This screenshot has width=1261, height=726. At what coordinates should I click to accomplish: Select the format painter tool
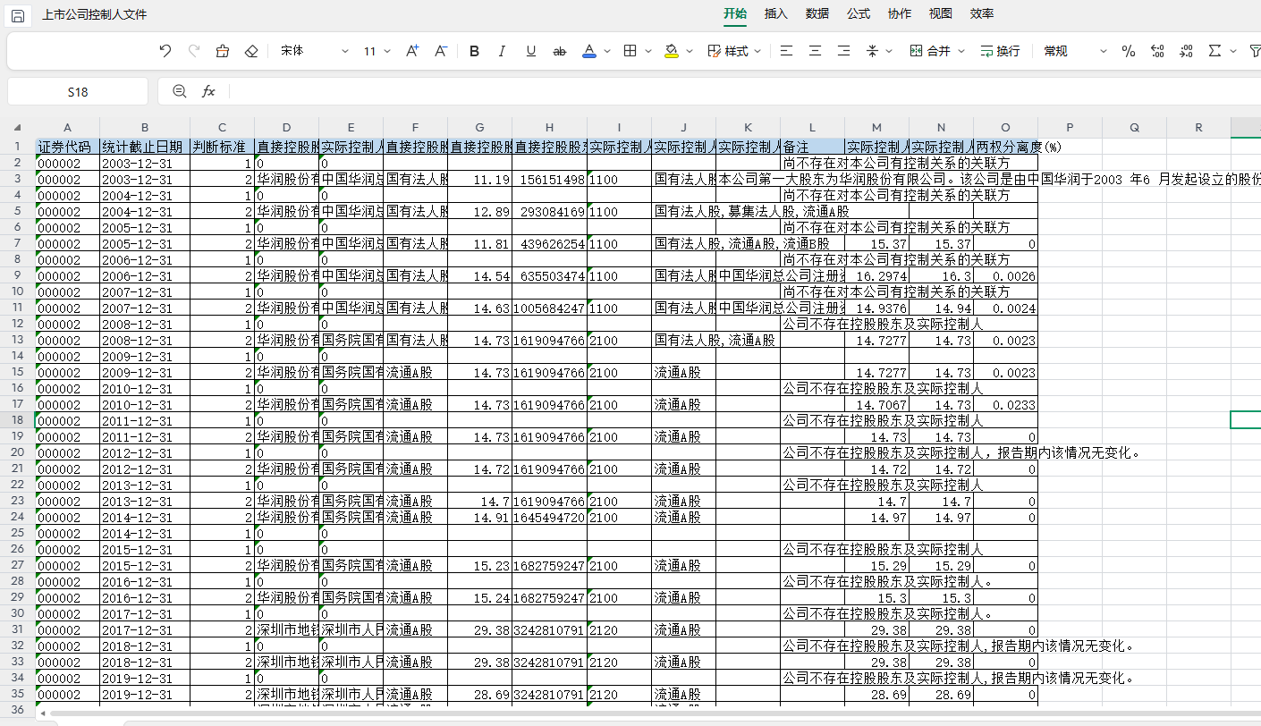click(223, 51)
